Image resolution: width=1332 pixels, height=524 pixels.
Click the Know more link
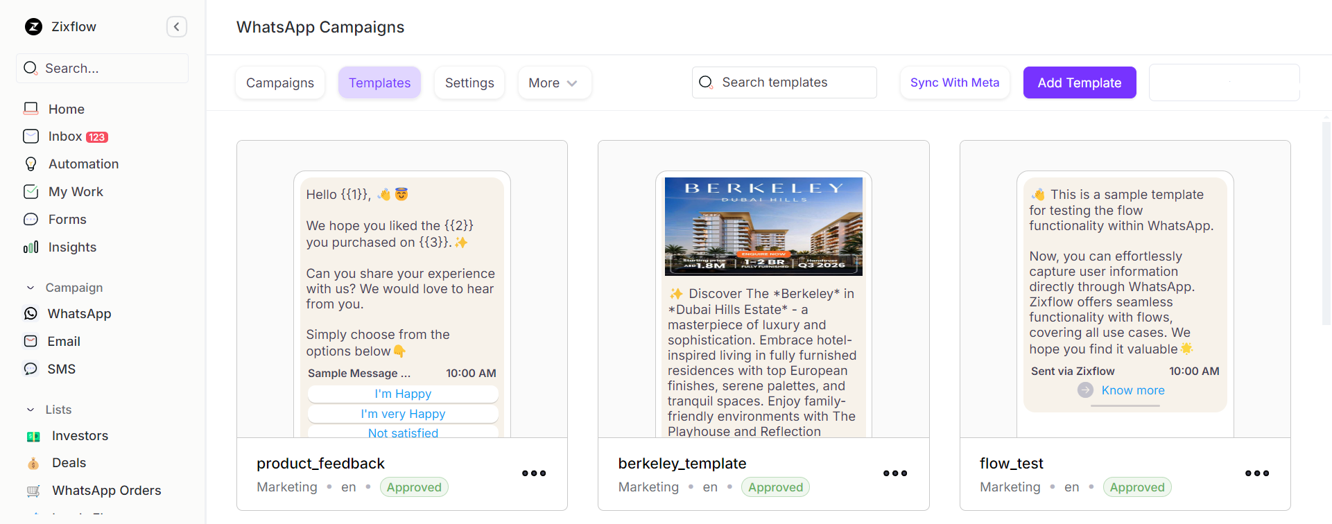[1133, 390]
